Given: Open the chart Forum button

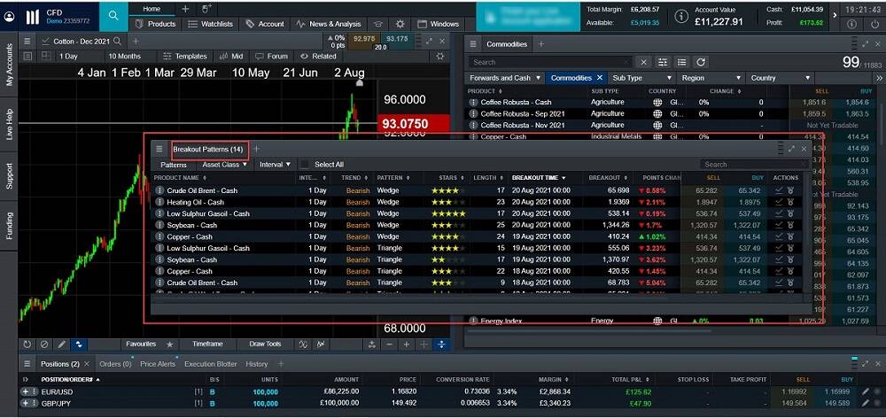Looking at the screenshot, I should pos(272,56).
